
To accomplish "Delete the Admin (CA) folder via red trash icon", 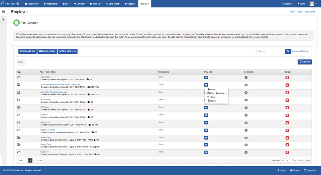I will [287, 78].
